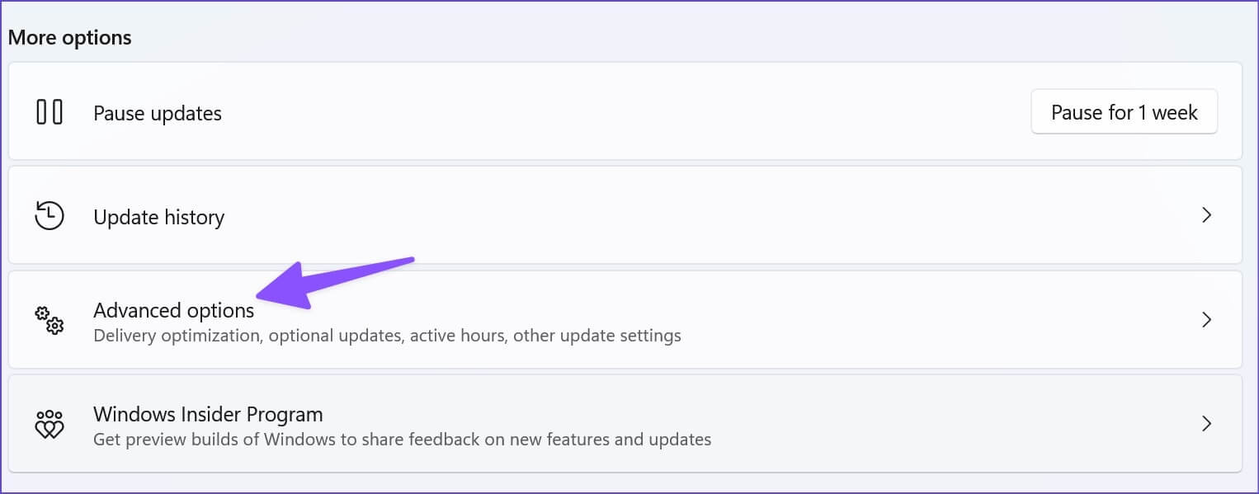This screenshot has height=494, width=1259.
Task: Click the Pause updates label text
Action: click(x=157, y=113)
